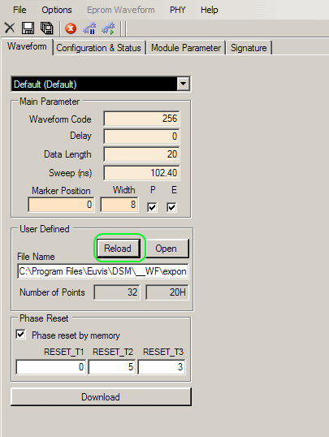Click the Download button
The width and height of the screenshot is (329, 437).
(x=101, y=397)
